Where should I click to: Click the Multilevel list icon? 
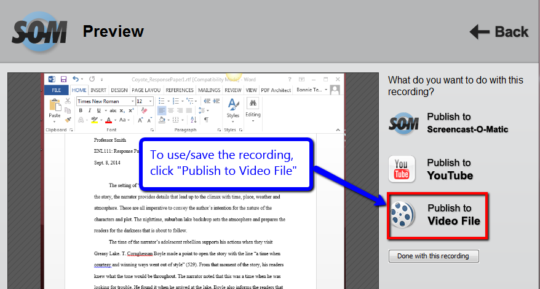point(191,101)
